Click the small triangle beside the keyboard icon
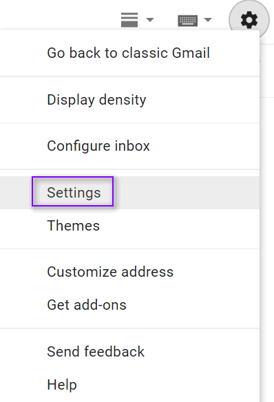 pyautogui.click(x=208, y=20)
